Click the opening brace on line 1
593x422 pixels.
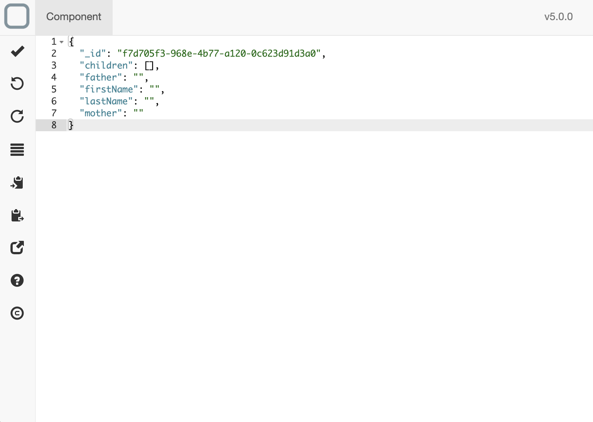coord(71,42)
